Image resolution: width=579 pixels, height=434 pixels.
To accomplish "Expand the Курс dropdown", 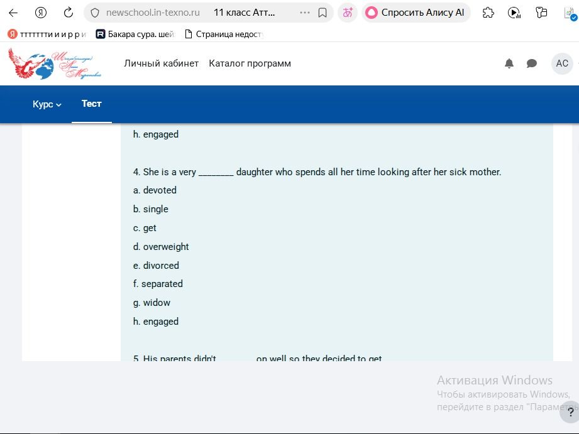I will pos(47,104).
